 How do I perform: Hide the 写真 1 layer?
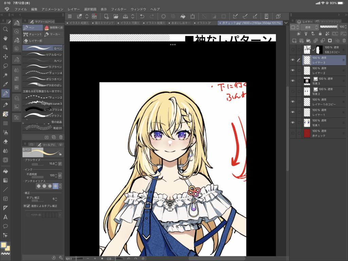[293, 122]
